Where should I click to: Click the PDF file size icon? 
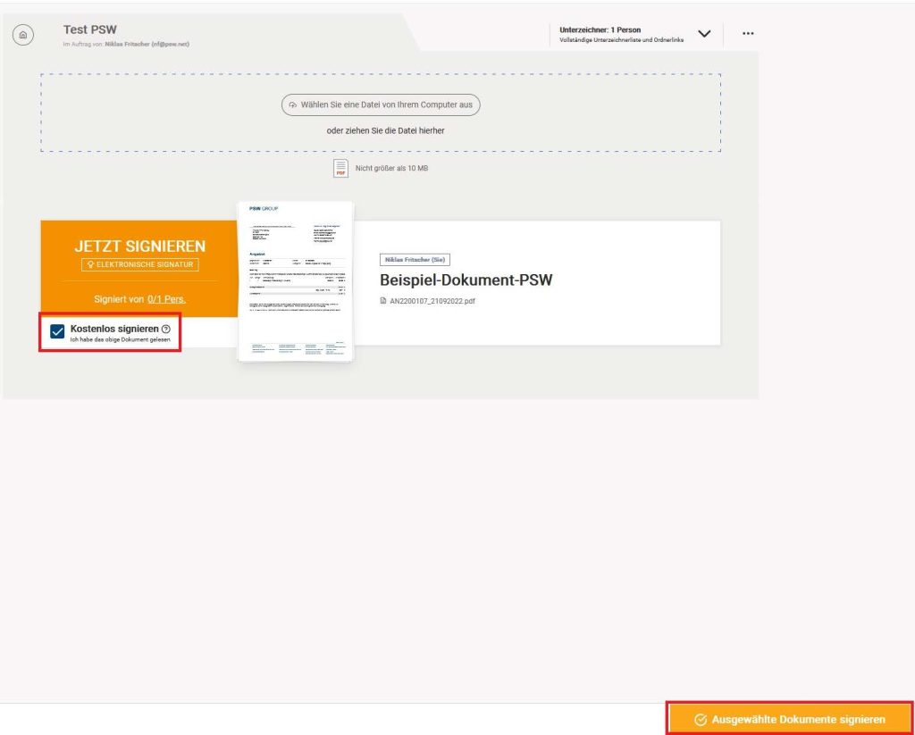click(x=340, y=168)
